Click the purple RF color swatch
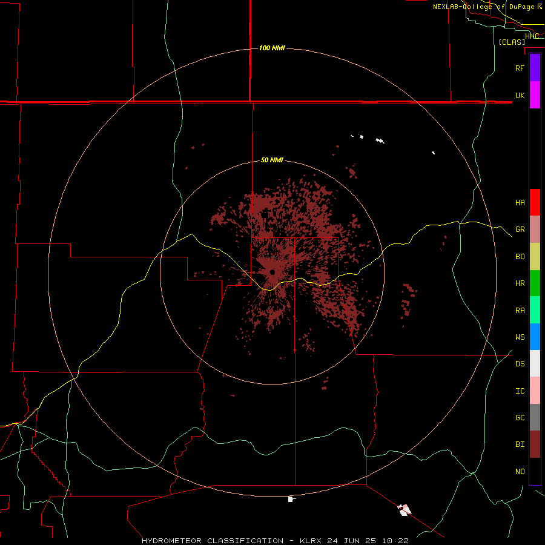 535,68
